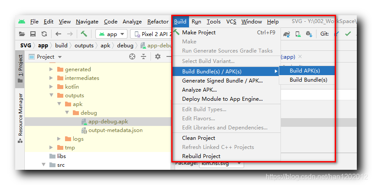Viewport: 372px width, 185px height.
Task: Click the locate/scroll from source target icon
Action: [x=132, y=56]
